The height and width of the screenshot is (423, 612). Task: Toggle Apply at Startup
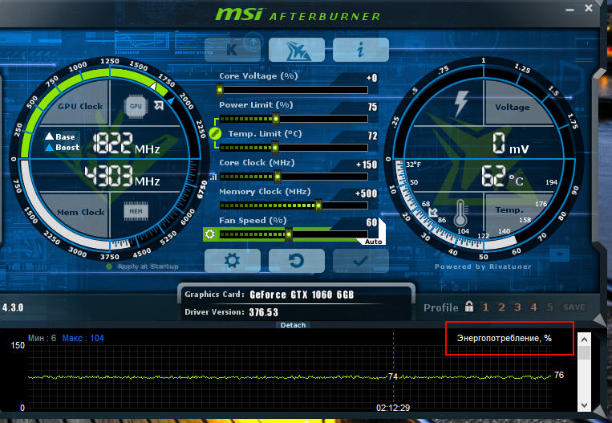coord(143,266)
